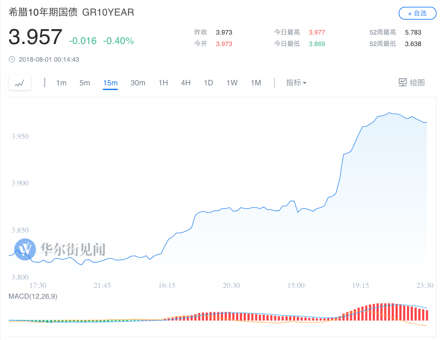Click the 昨收 value 3.973
The width and height of the screenshot is (440, 340).
point(224,33)
